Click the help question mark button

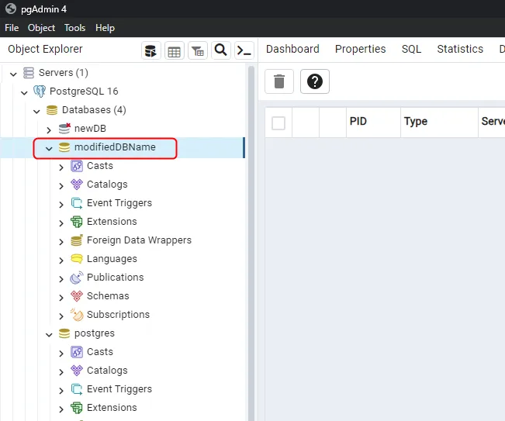pyautogui.click(x=315, y=81)
